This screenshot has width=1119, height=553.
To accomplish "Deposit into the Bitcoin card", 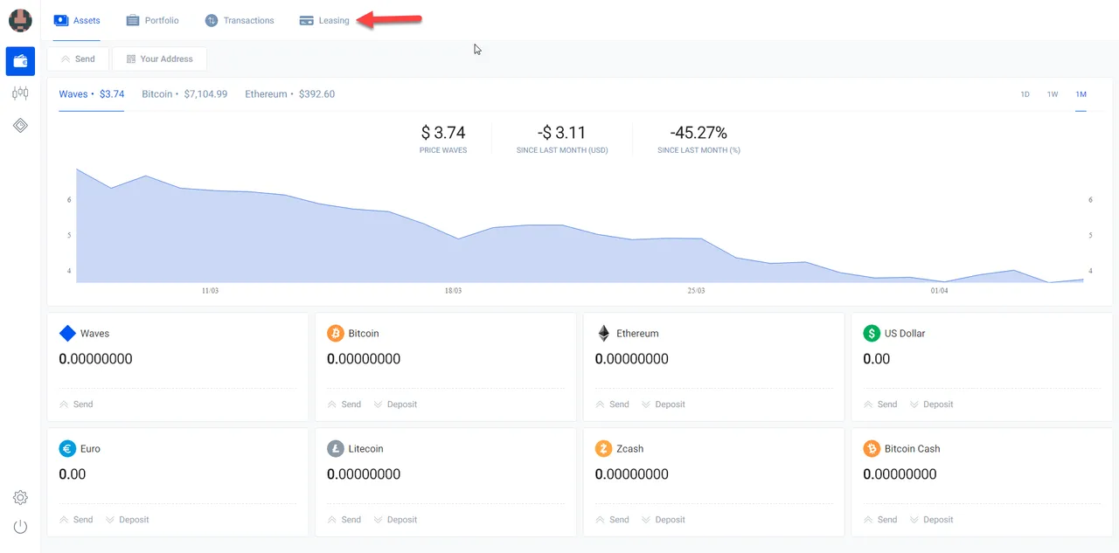I will 395,404.
